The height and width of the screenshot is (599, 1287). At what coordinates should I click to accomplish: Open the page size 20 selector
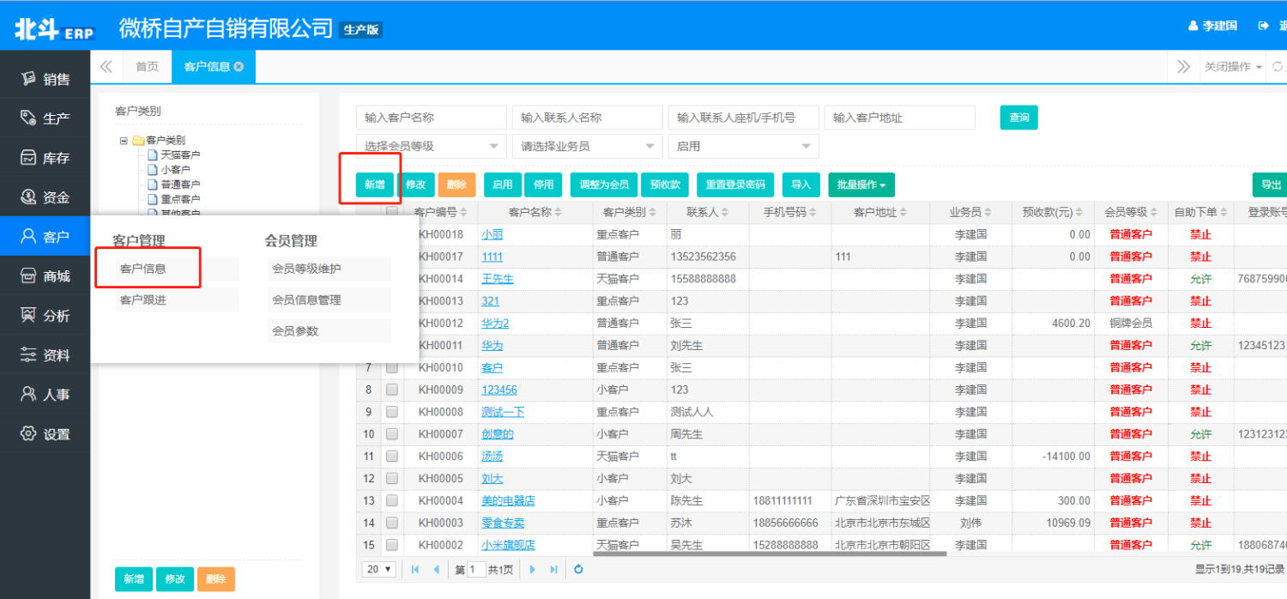[x=379, y=569]
